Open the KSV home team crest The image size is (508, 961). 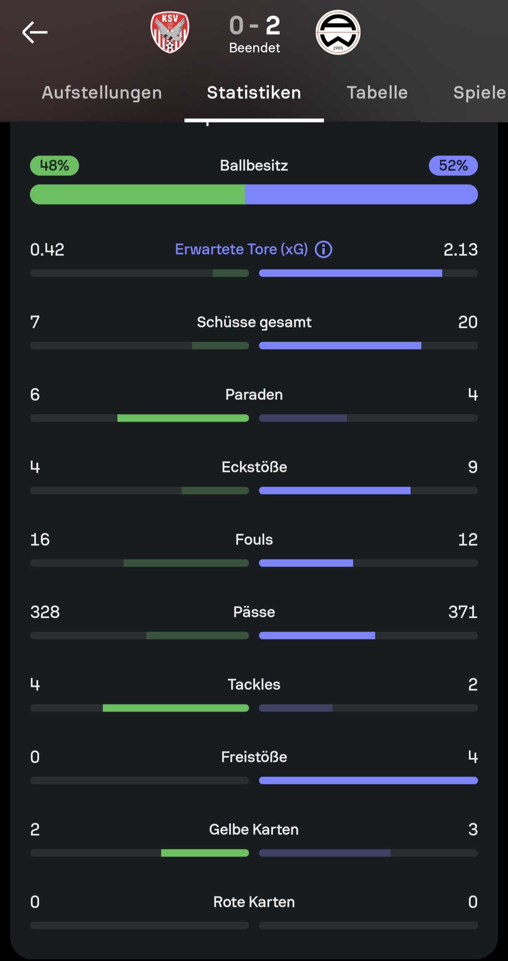(x=170, y=32)
